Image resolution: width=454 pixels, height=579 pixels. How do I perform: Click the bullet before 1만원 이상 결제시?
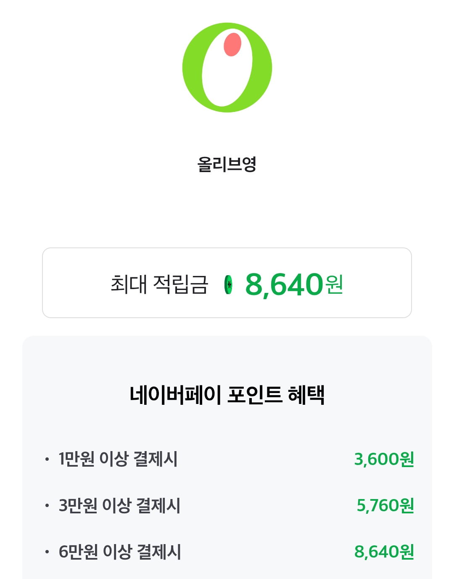[47, 459]
